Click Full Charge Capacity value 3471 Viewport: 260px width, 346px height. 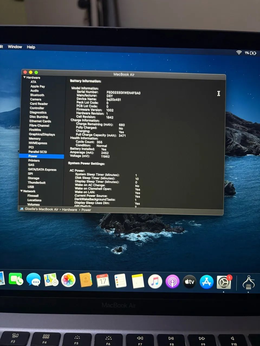pos(122,135)
